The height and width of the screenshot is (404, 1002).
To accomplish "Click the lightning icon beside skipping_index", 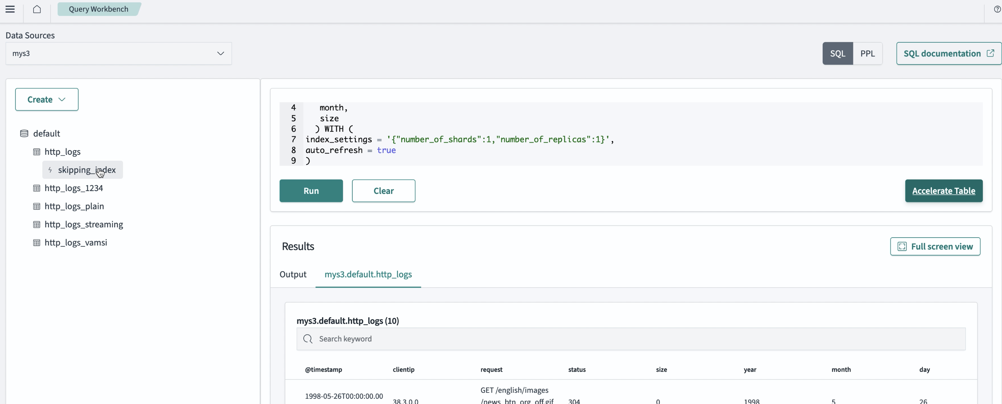I will click(x=50, y=170).
